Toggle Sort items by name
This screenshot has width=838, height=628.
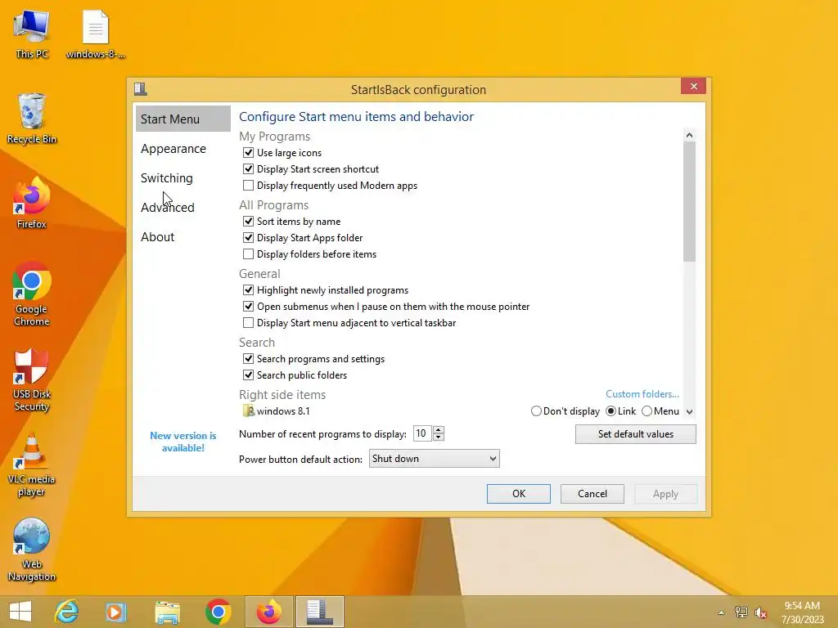[248, 221]
